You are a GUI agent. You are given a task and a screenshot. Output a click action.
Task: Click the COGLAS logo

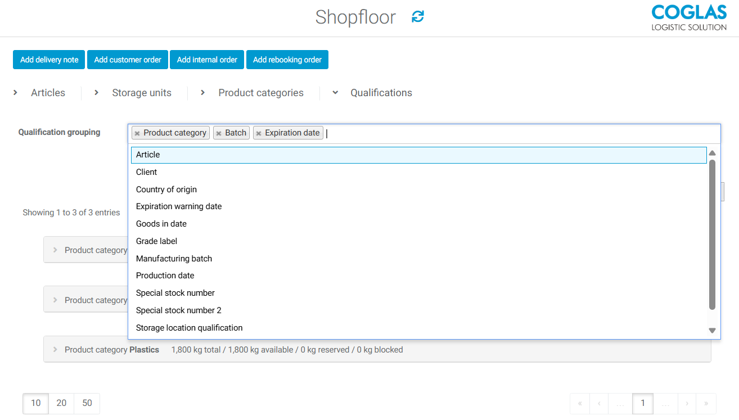coord(688,18)
